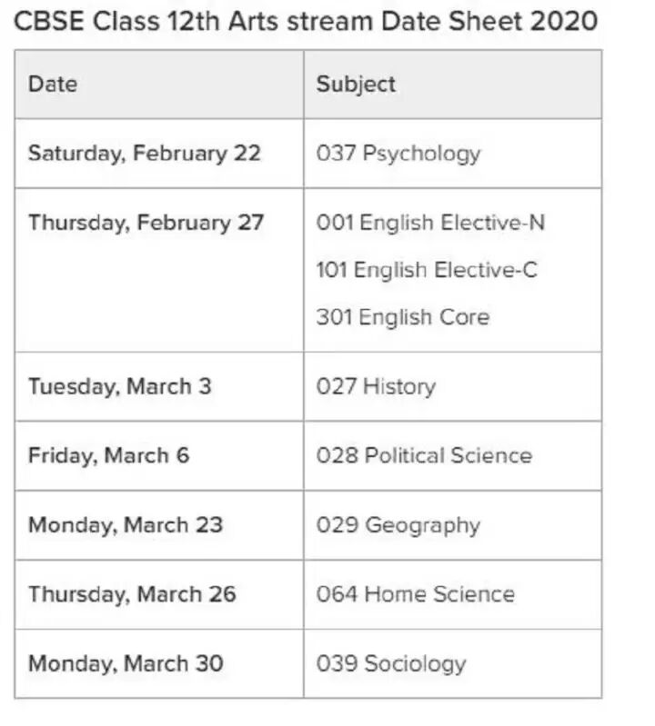Click the Monday, March 30 date cell

[125, 663]
